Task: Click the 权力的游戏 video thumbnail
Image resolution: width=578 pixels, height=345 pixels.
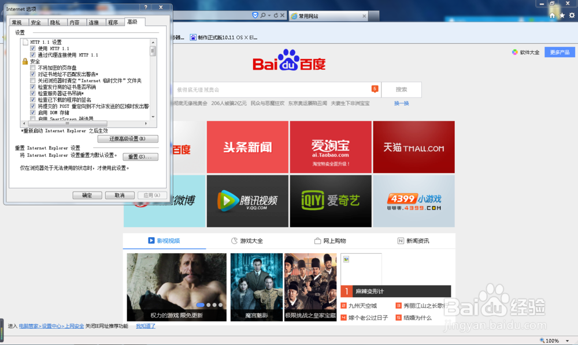Action: (176, 287)
